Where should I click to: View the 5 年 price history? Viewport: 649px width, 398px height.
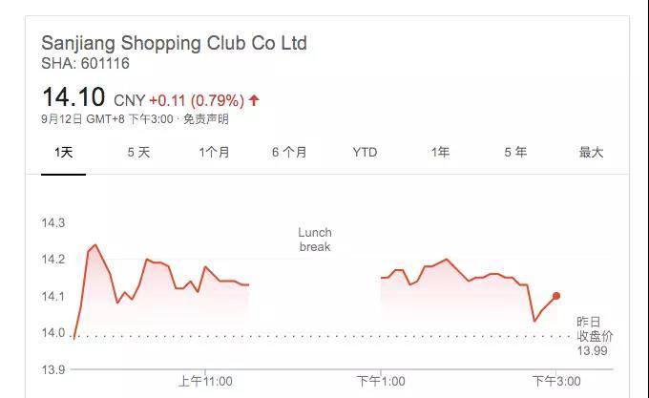[x=515, y=153]
